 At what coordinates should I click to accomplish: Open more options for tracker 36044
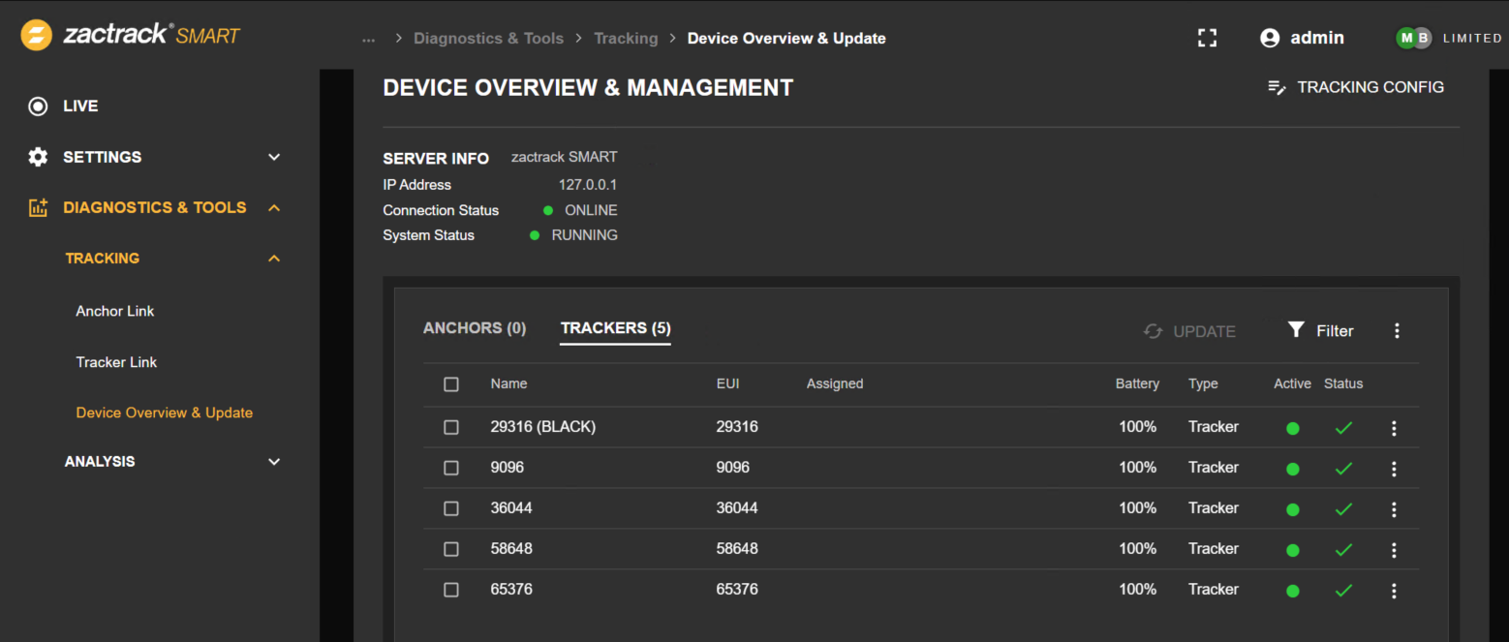click(x=1394, y=509)
